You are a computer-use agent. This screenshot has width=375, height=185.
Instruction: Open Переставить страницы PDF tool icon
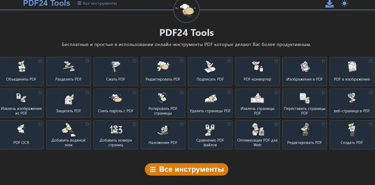click(x=305, y=98)
